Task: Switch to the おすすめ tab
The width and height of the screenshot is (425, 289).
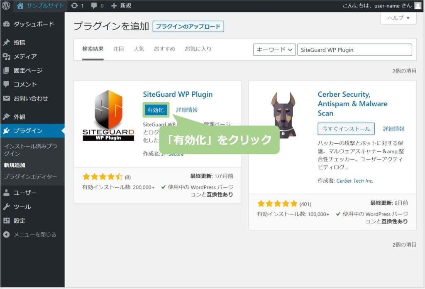Action: click(x=164, y=49)
